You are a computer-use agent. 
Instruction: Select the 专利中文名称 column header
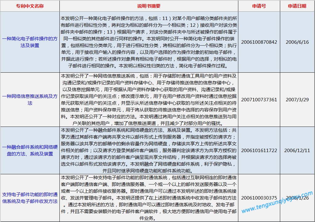click(x=30, y=6)
